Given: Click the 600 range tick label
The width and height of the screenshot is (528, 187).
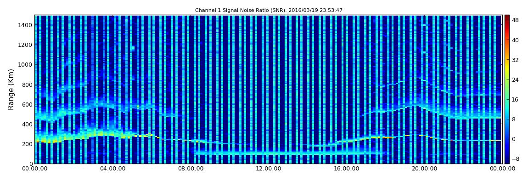Looking at the screenshot, I should point(27,104).
